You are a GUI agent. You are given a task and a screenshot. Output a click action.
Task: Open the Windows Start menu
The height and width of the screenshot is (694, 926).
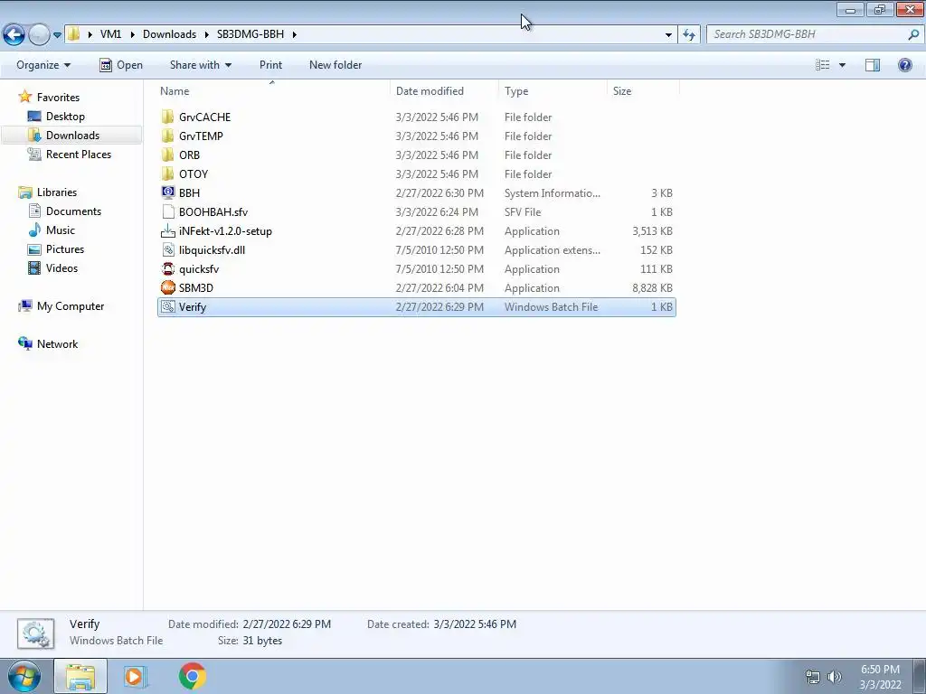click(x=24, y=676)
